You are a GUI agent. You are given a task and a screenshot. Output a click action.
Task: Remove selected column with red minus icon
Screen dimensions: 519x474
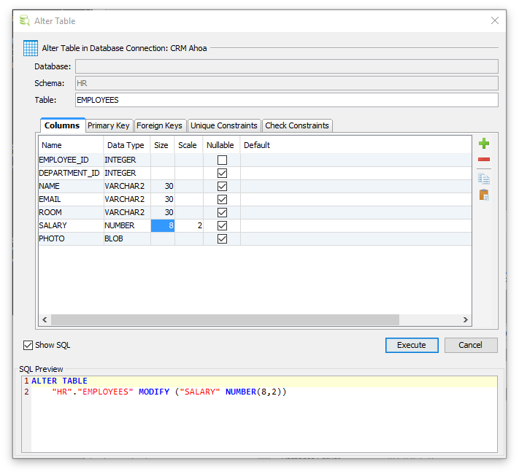483,160
